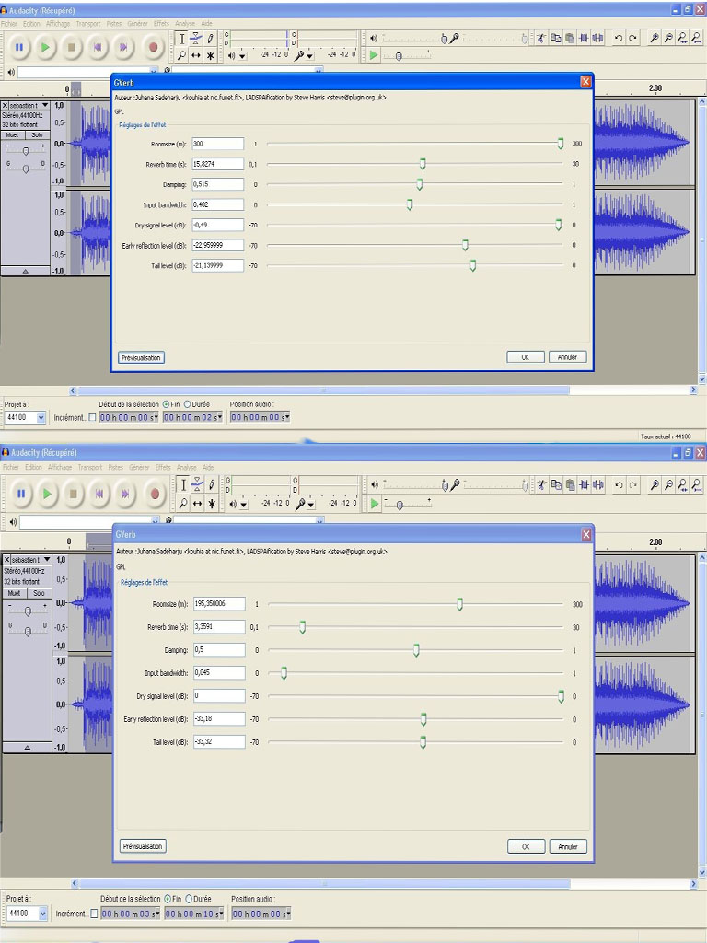The height and width of the screenshot is (943, 707).
Task: Open the 44100 project rate dropdown in upper window
Action: (x=41, y=418)
